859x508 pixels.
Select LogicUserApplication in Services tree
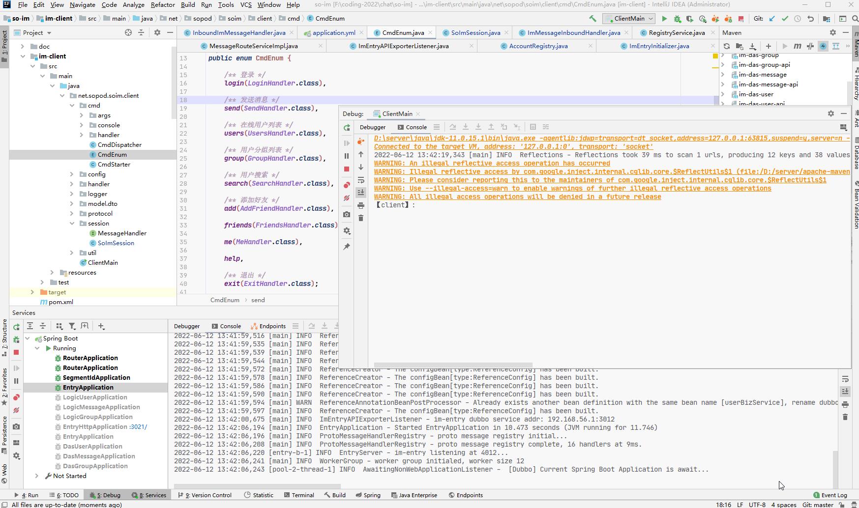click(x=95, y=397)
